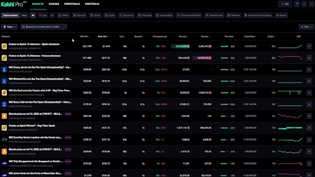Toggle the fullscreen expand icon

click(x=312, y=4)
